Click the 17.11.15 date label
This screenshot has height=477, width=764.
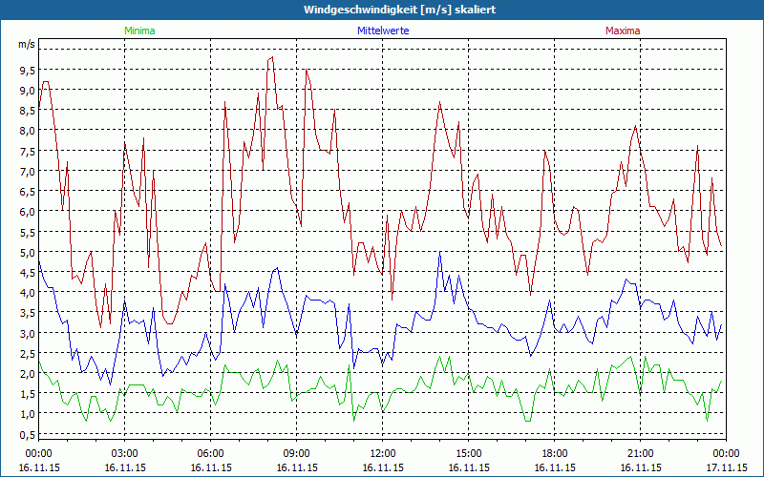click(x=727, y=467)
